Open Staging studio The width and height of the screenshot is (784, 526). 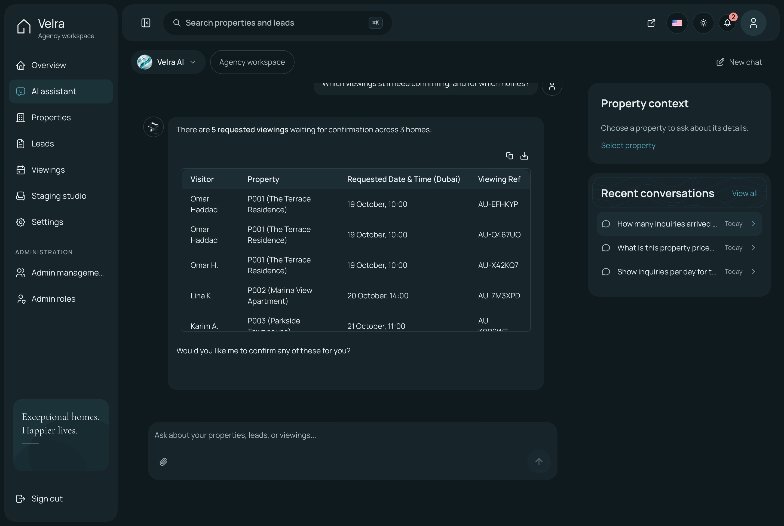click(61, 196)
